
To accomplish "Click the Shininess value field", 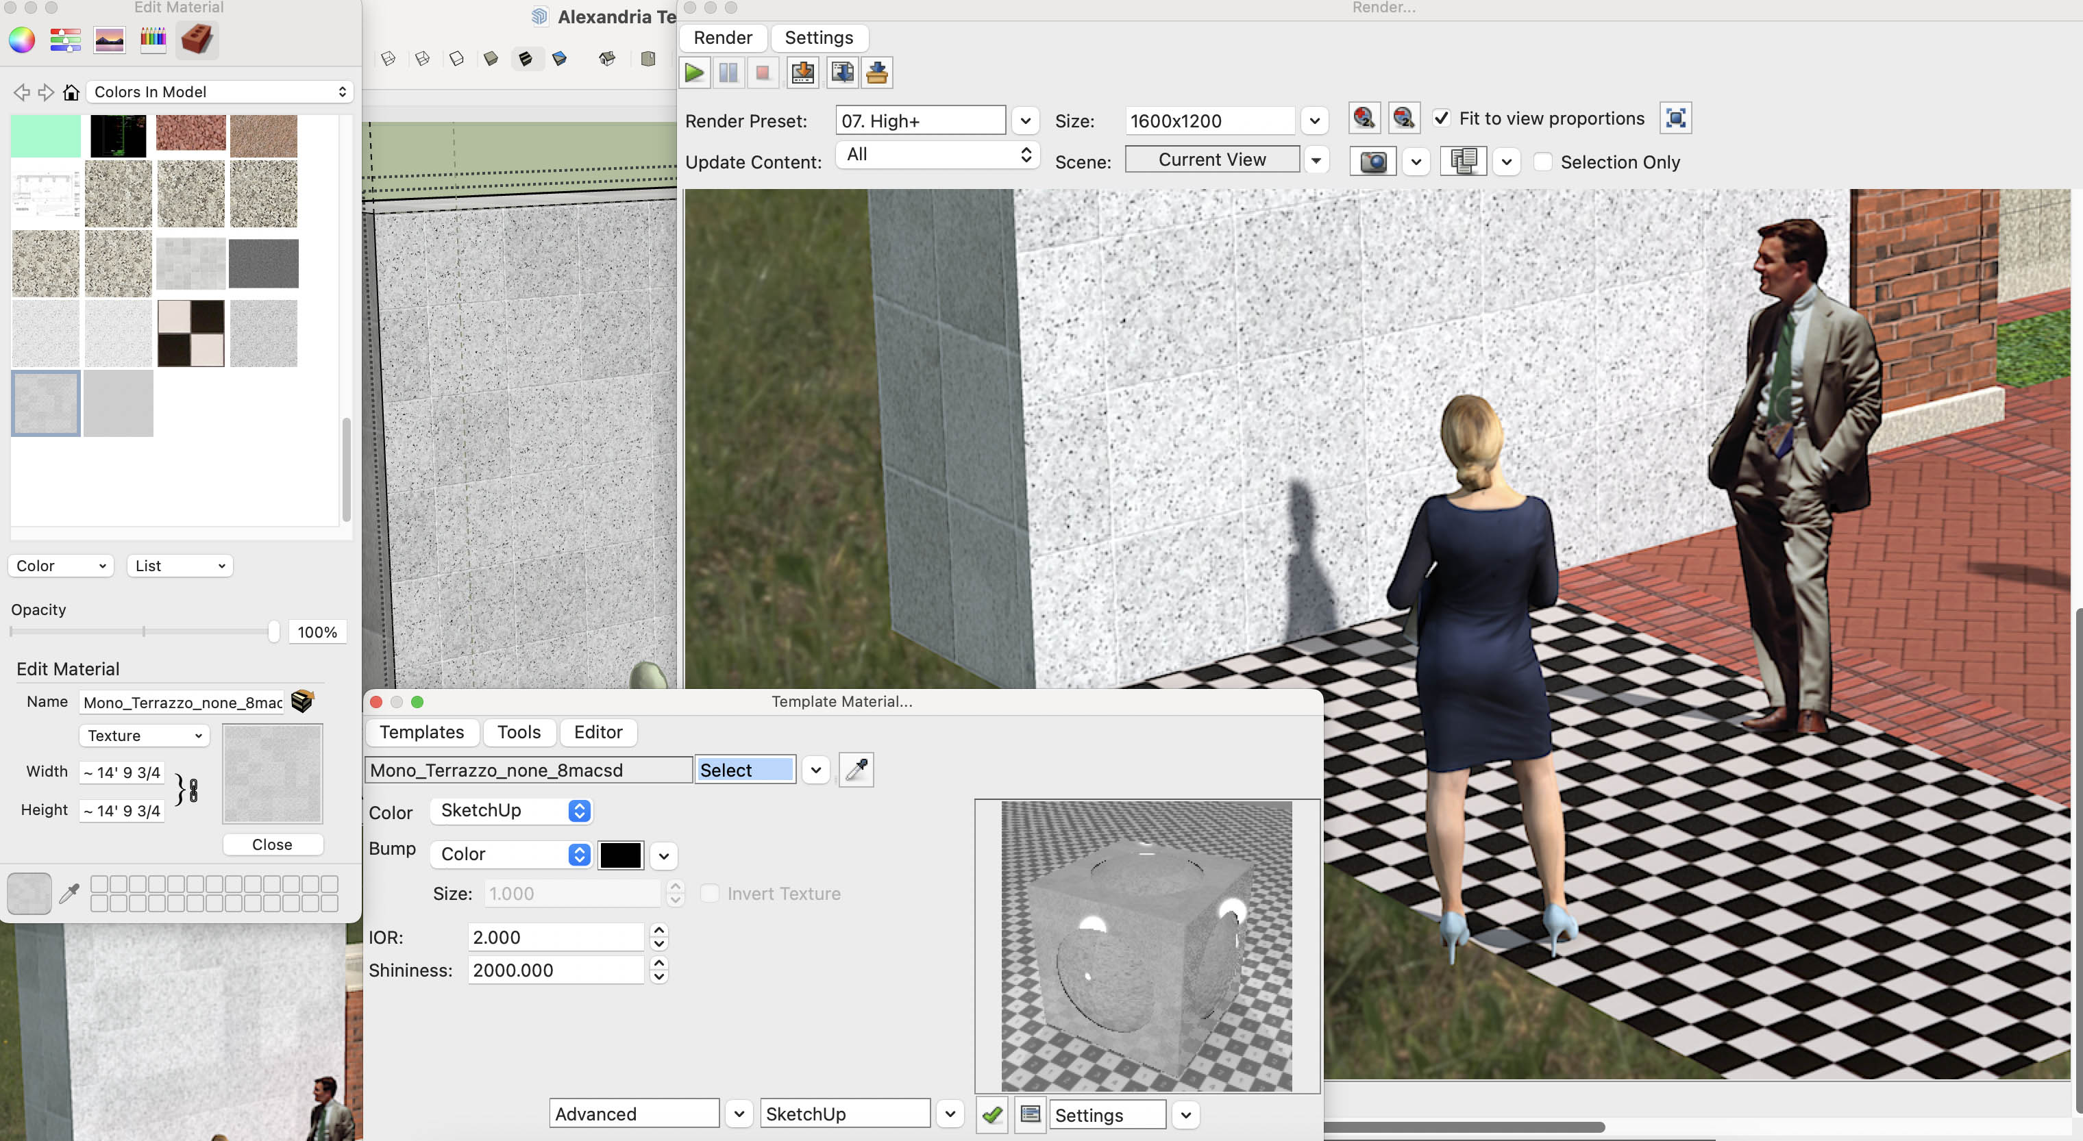I will pos(556,970).
